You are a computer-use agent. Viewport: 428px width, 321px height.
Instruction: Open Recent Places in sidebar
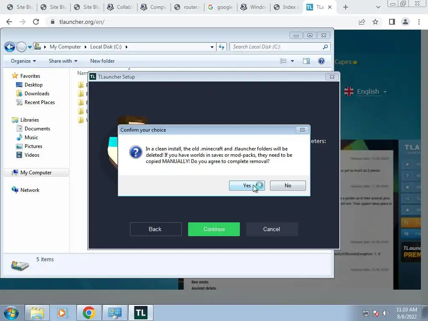[40, 102]
